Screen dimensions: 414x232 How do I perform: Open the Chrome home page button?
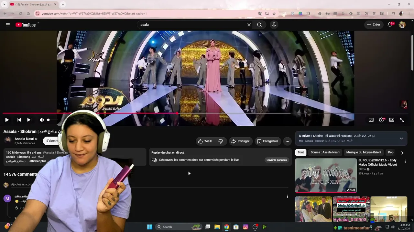pyautogui.click(x=28, y=14)
